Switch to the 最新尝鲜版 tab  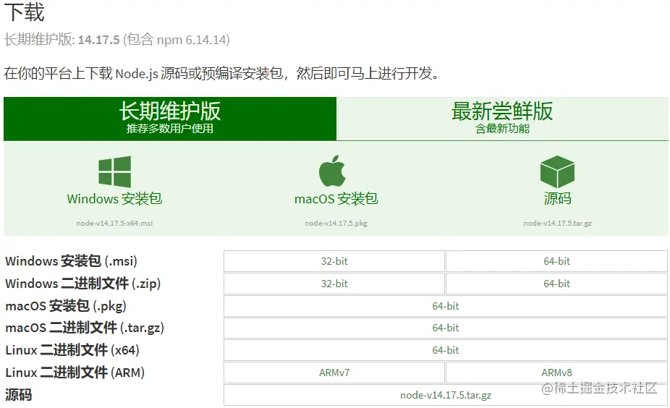pos(502,119)
